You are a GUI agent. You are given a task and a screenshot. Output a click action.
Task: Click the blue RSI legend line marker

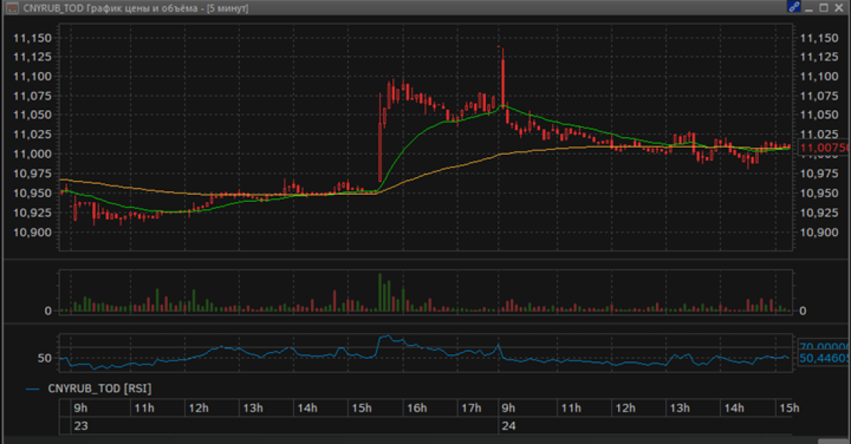[x=32, y=389]
